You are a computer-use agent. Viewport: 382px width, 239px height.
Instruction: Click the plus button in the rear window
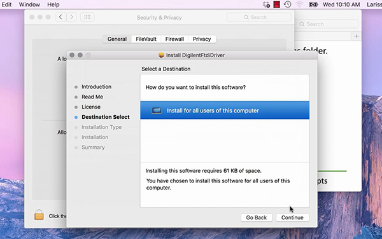point(357,36)
